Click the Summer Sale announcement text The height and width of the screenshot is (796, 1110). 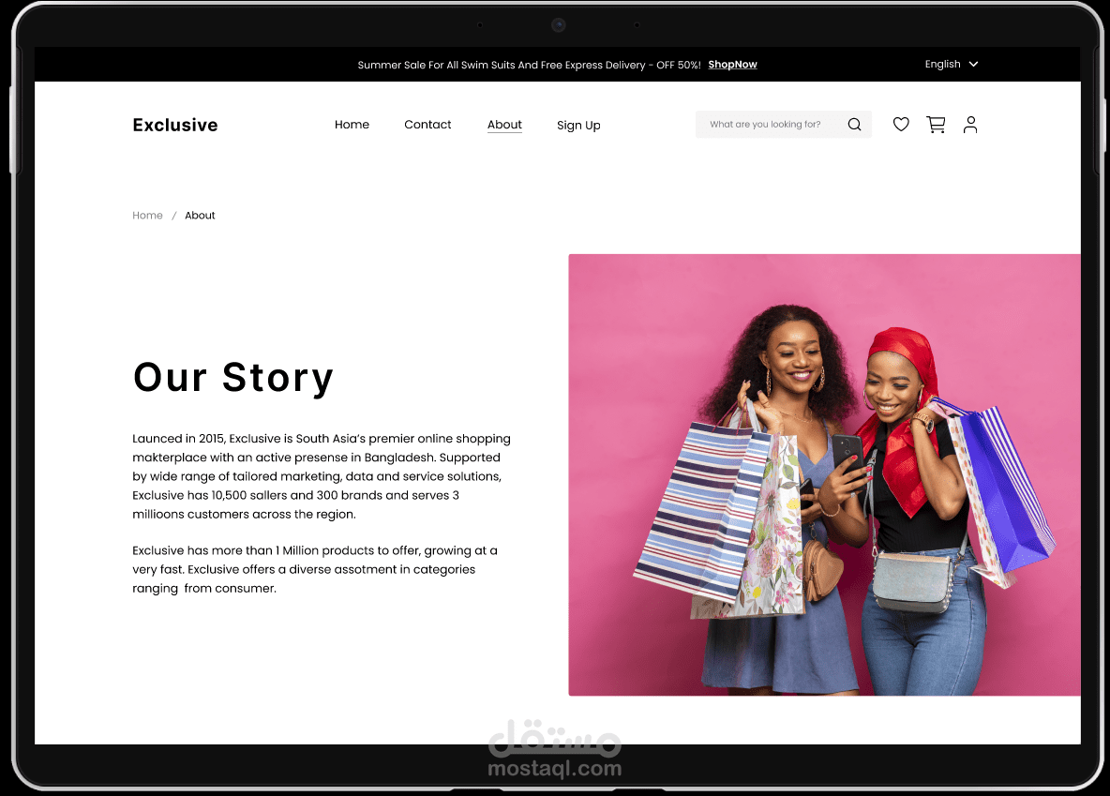pyautogui.click(x=529, y=65)
